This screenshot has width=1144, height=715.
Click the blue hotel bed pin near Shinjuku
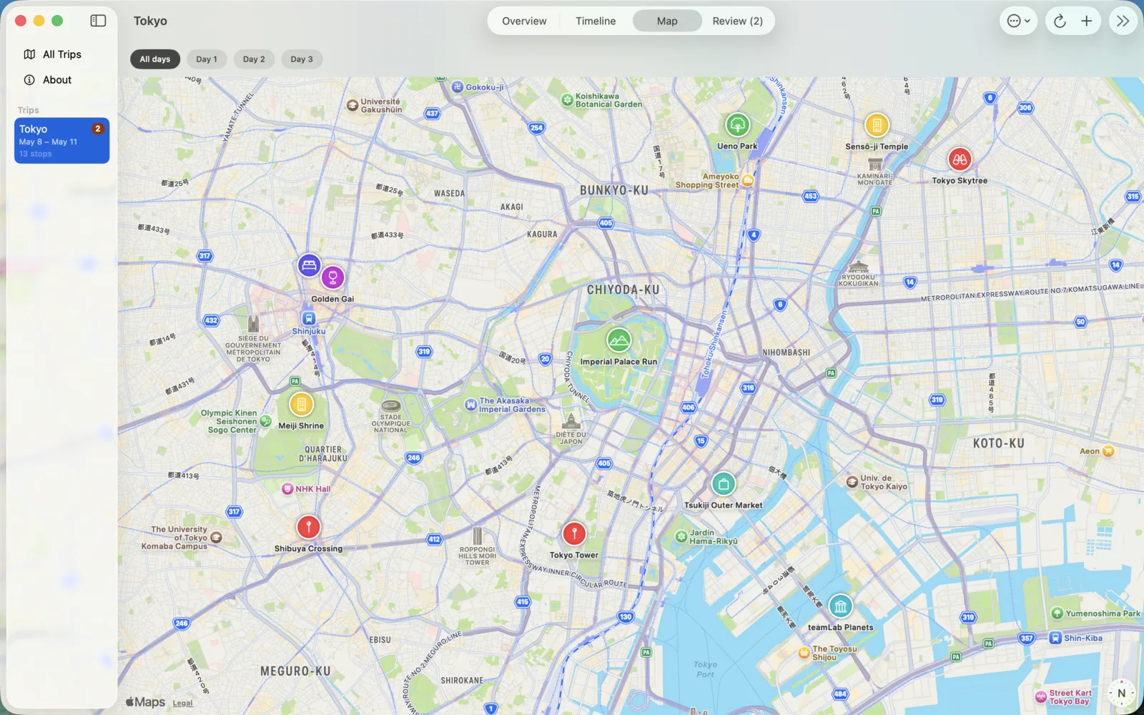[x=309, y=265]
